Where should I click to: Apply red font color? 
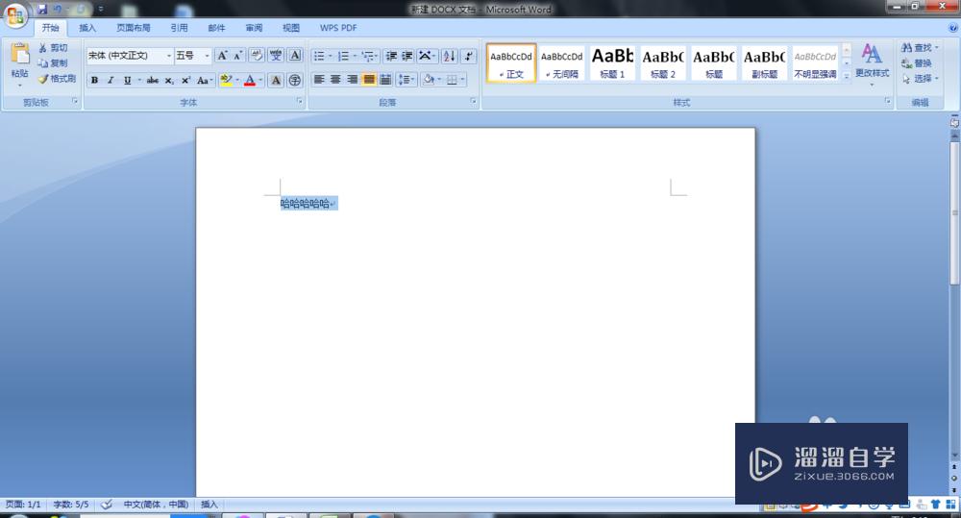250,81
